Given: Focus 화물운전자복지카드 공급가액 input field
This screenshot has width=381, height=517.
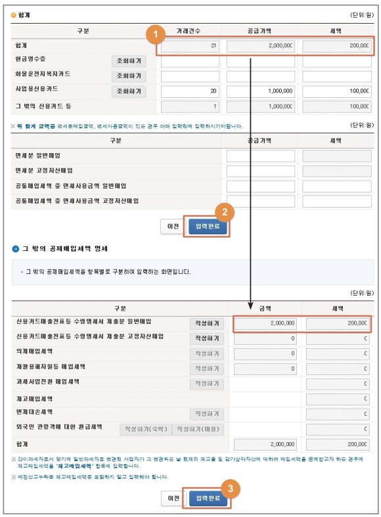Looking at the screenshot, I should click(261, 76).
